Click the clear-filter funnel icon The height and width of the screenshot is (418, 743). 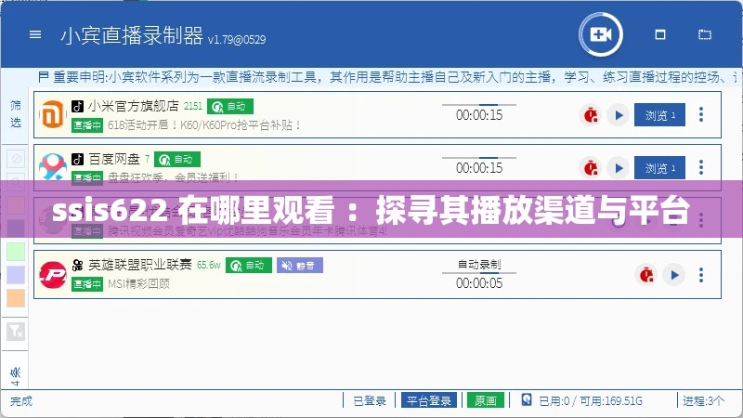point(16,332)
